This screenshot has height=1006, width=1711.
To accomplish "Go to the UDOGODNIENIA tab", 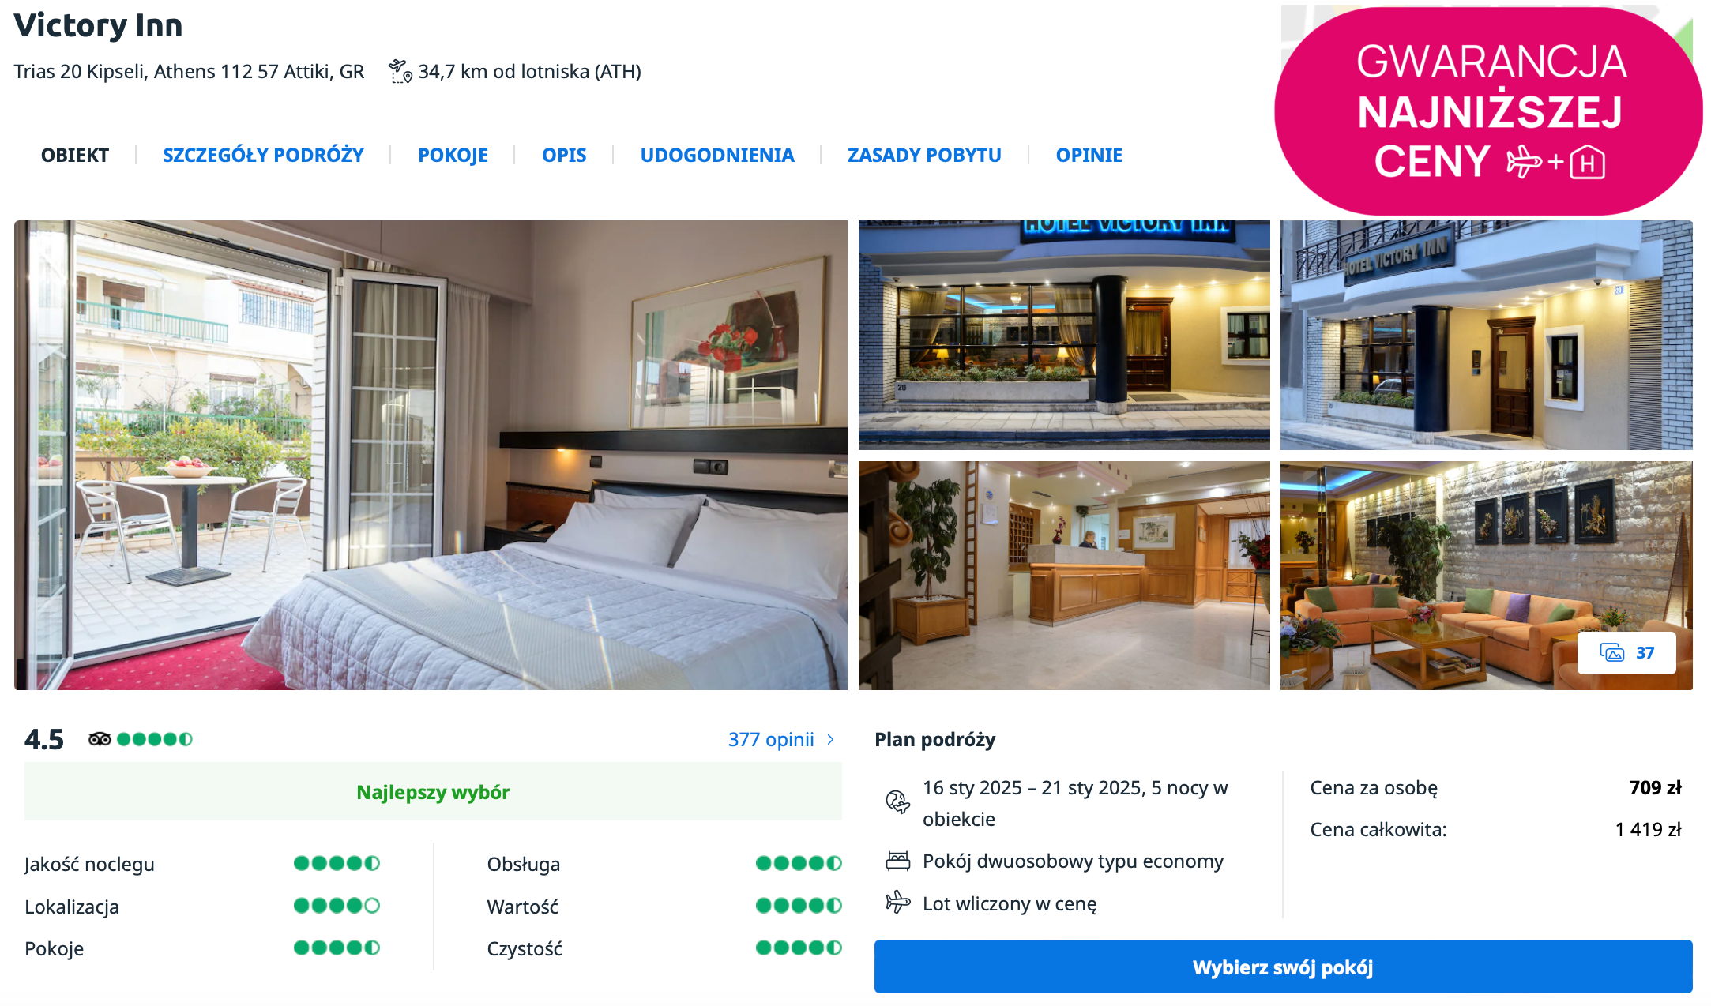I will click(x=717, y=155).
